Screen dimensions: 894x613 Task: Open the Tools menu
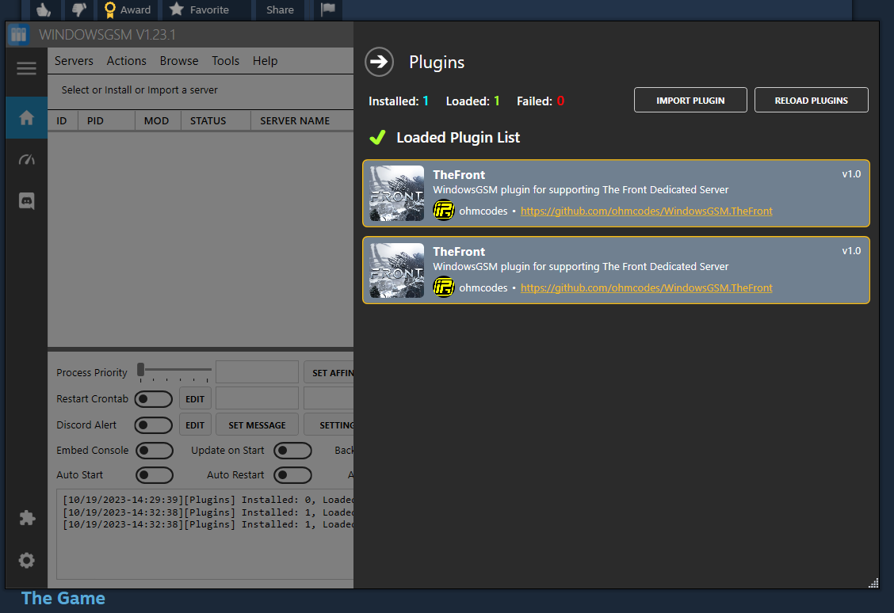(x=225, y=60)
